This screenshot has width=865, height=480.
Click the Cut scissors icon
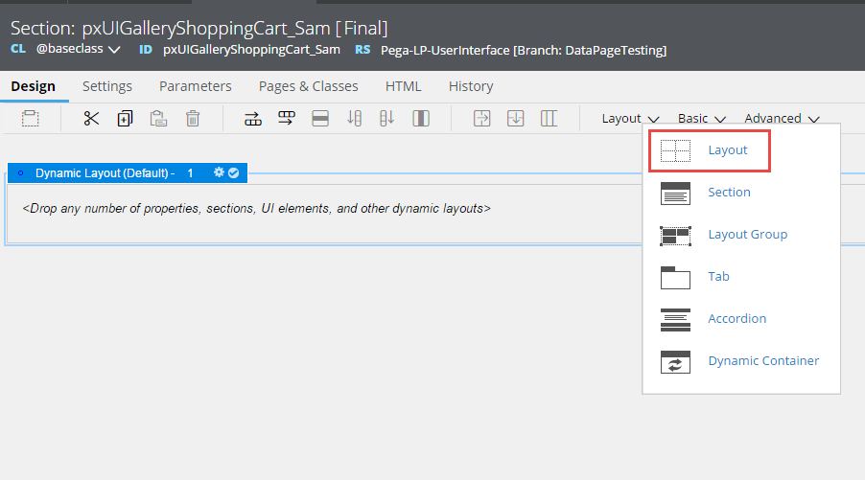click(x=91, y=119)
